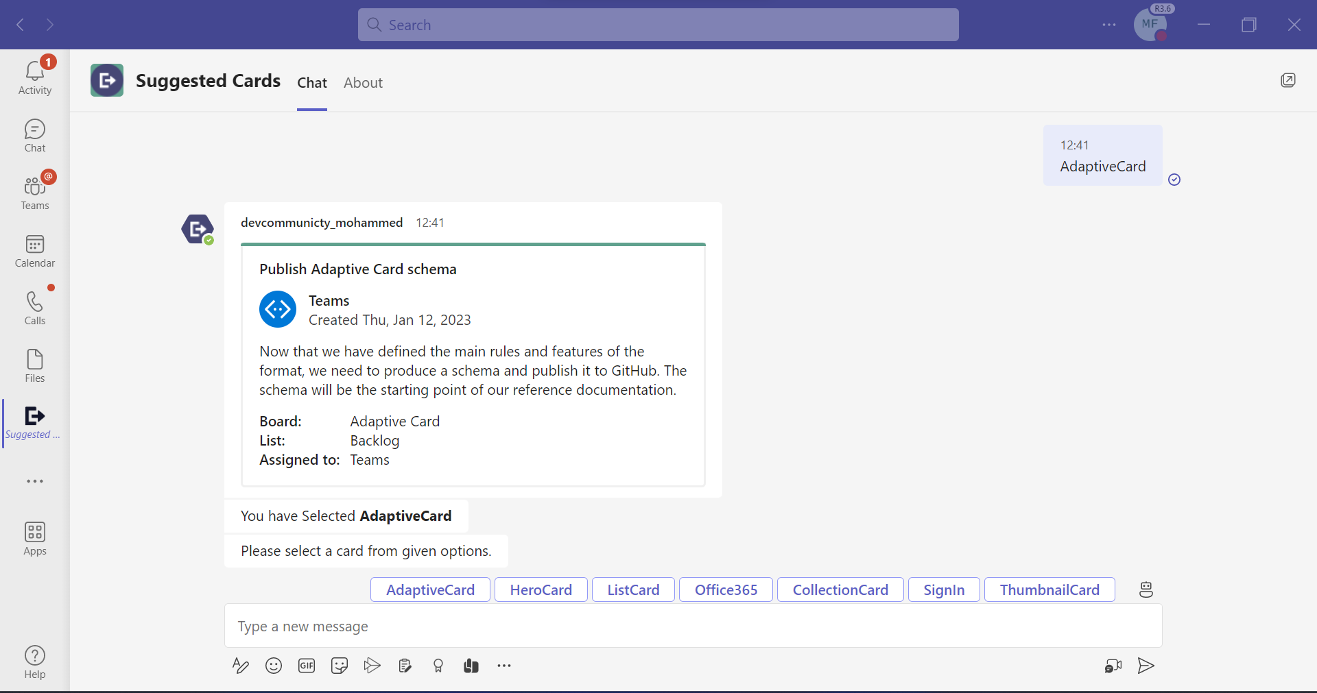Open the GIF picker
Viewport: 1317px width, 693px height.
(307, 666)
